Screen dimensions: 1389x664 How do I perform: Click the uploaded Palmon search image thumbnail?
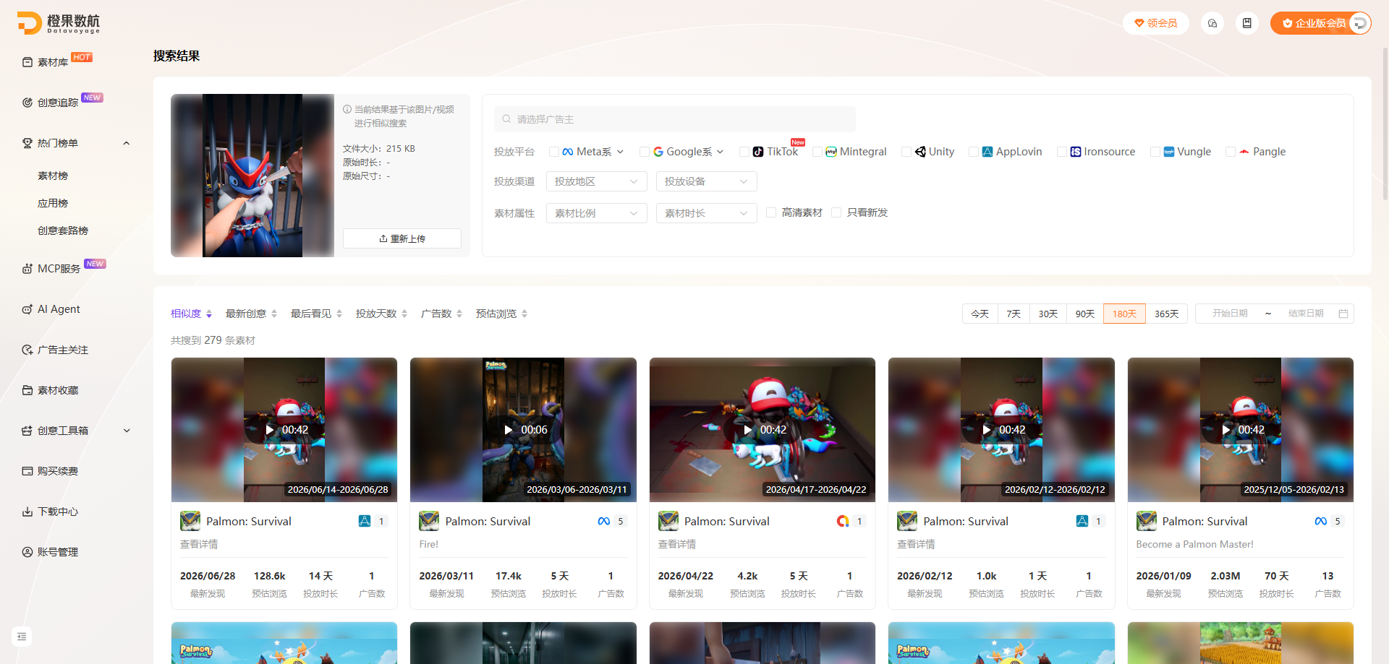click(252, 176)
